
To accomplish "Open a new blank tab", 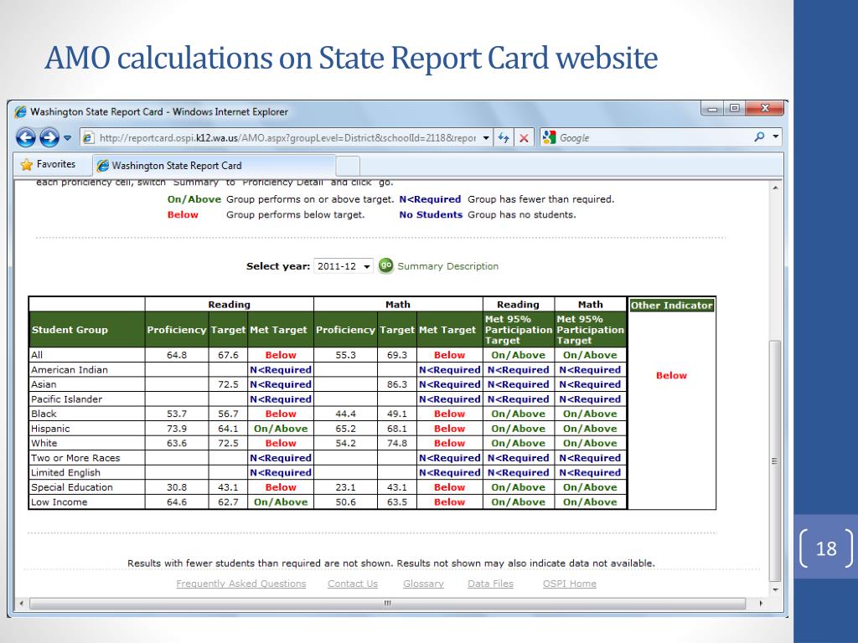I will click(x=348, y=166).
